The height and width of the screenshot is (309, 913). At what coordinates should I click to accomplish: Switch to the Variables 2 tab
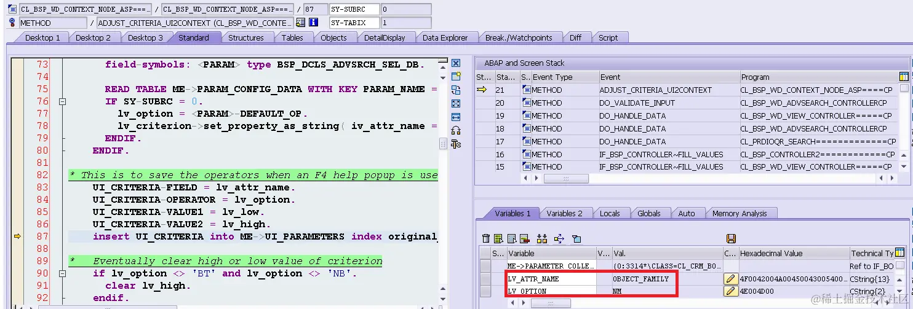(x=564, y=213)
